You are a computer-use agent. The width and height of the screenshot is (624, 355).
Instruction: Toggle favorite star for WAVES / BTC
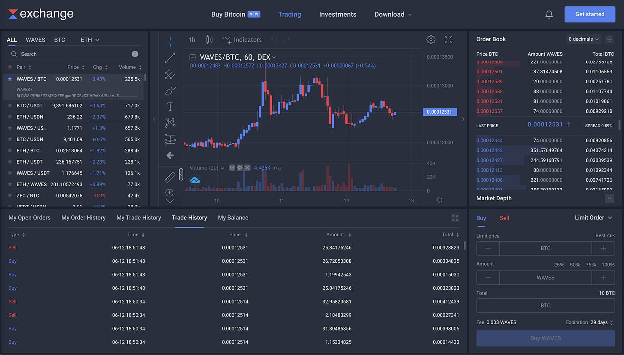pyautogui.click(x=10, y=79)
